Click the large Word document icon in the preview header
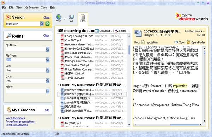Image resolution: width=212 pixels, height=137 pixels. pos(138,33)
